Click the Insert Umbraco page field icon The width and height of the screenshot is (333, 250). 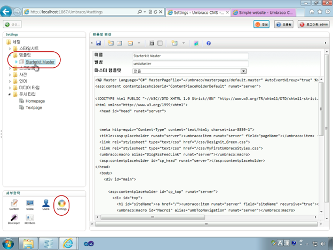[x=110, y=43]
